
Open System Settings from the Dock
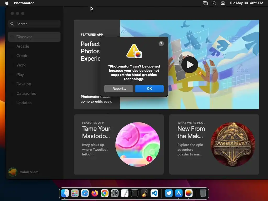115,193
